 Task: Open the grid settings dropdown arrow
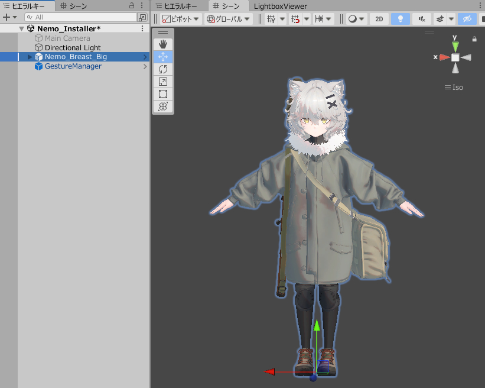(x=282, y=19)
